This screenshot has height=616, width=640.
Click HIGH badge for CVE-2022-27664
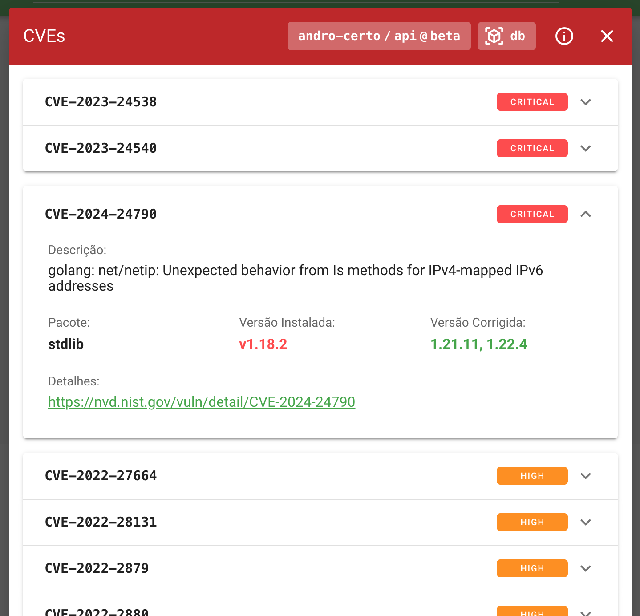coord(532,476)
